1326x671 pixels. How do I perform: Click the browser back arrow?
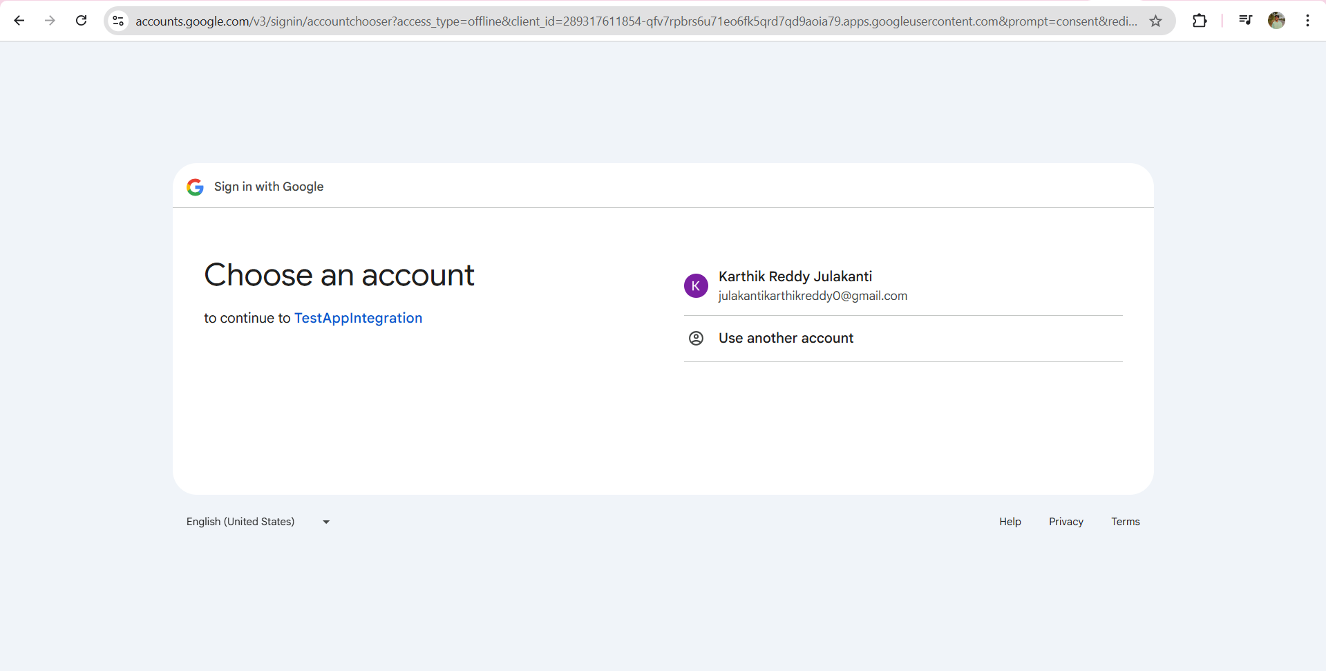point(19,21)
